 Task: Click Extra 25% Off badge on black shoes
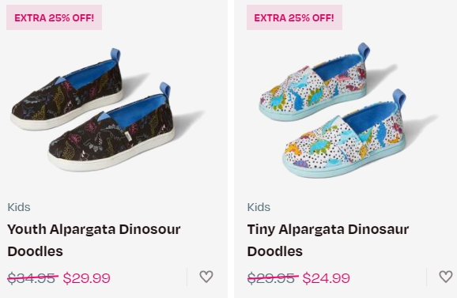(x=55, y=17)
